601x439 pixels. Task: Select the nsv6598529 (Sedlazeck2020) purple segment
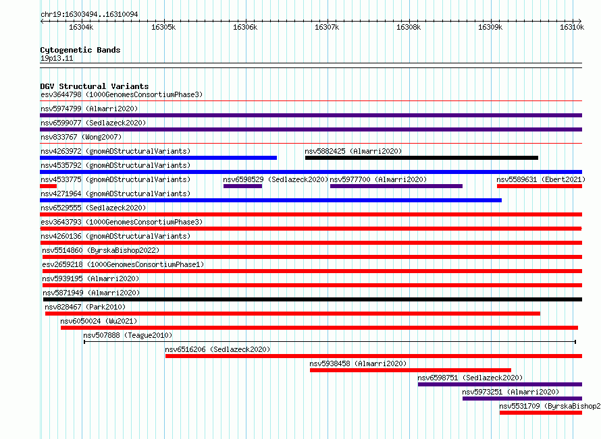(x=242, y=186)
